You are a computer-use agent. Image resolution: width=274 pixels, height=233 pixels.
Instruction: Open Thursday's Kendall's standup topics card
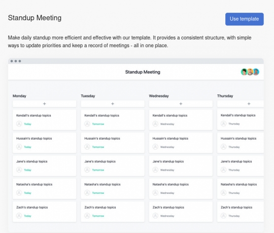click(x=241, y=120)
